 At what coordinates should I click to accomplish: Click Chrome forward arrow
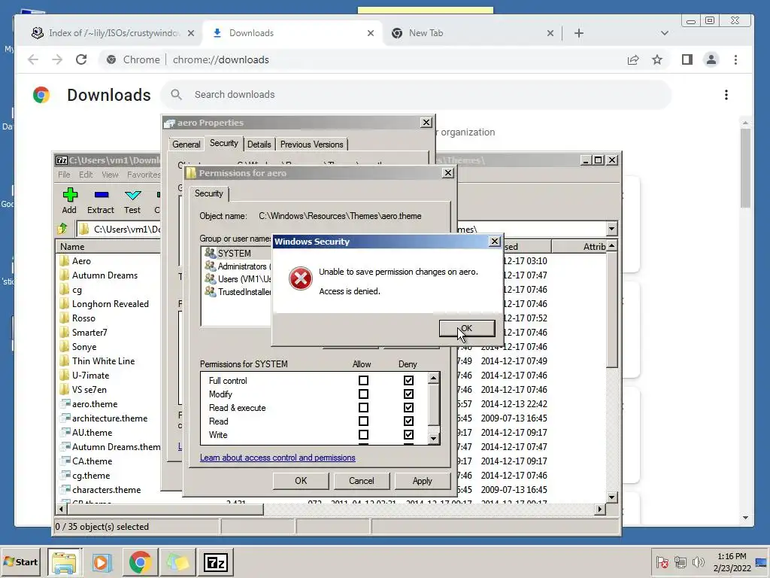tap(57, 59)
